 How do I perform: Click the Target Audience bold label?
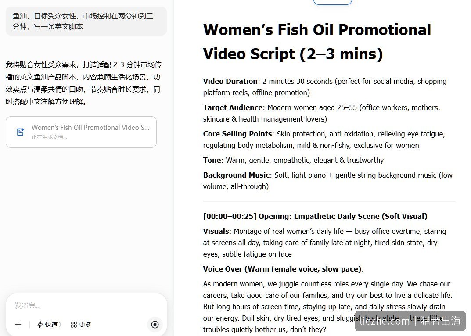click(233, 107)
